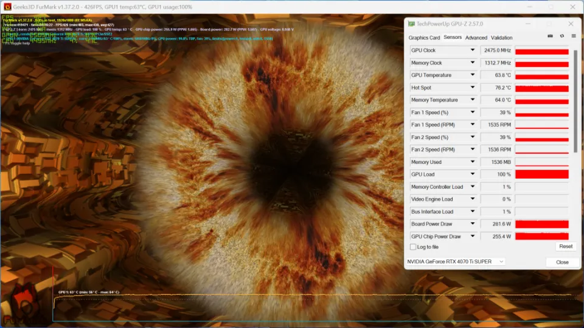Minimize the GPU-Z window
The image size is (584, 328).
[528, 24]
